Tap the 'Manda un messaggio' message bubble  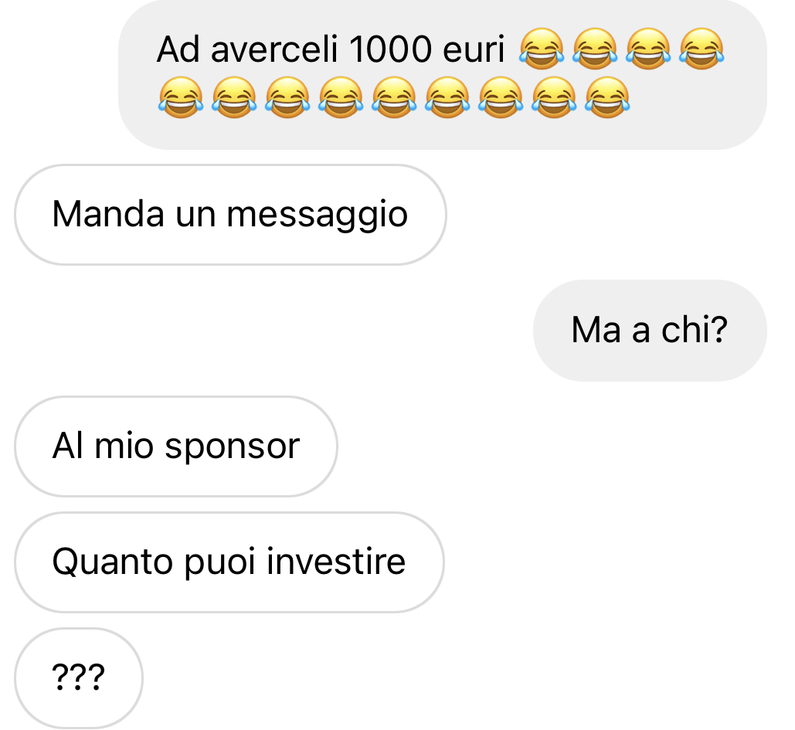point(231,215)
